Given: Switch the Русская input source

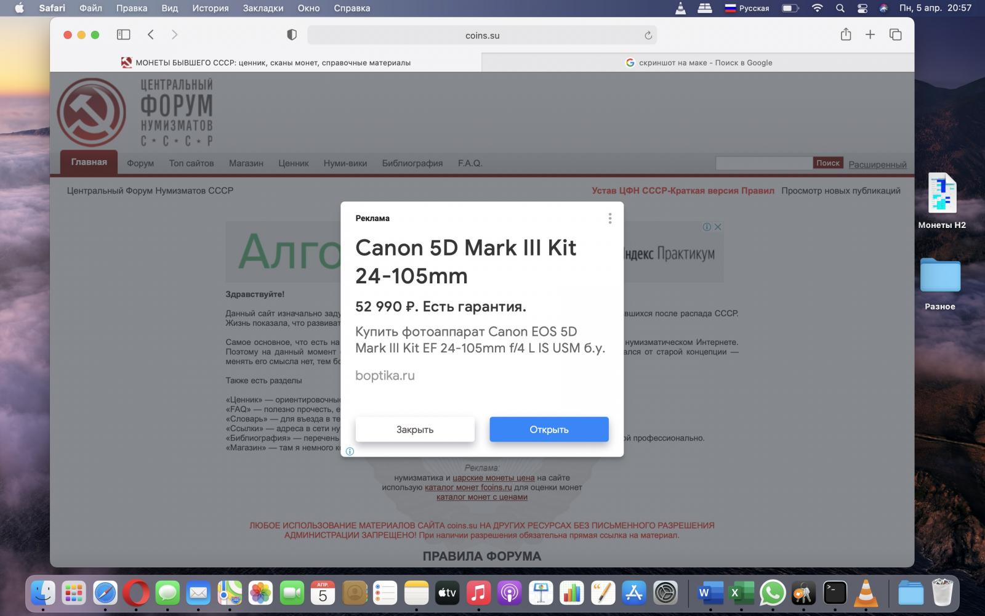Looking at the screenshot, I should [747, 8].
